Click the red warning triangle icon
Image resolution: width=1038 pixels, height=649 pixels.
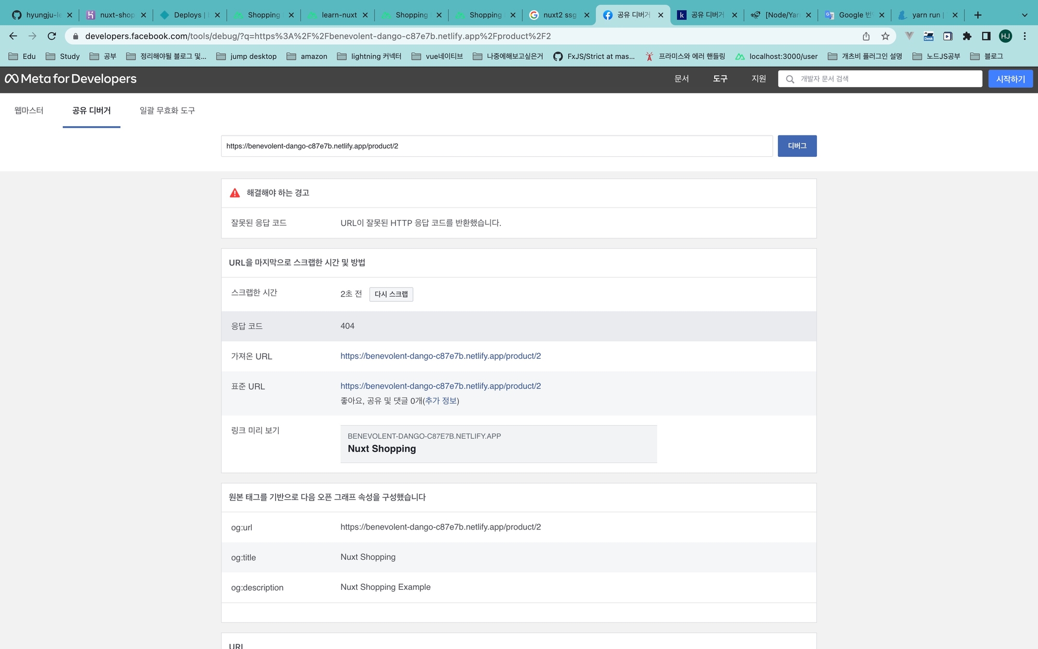coord(235,193)
